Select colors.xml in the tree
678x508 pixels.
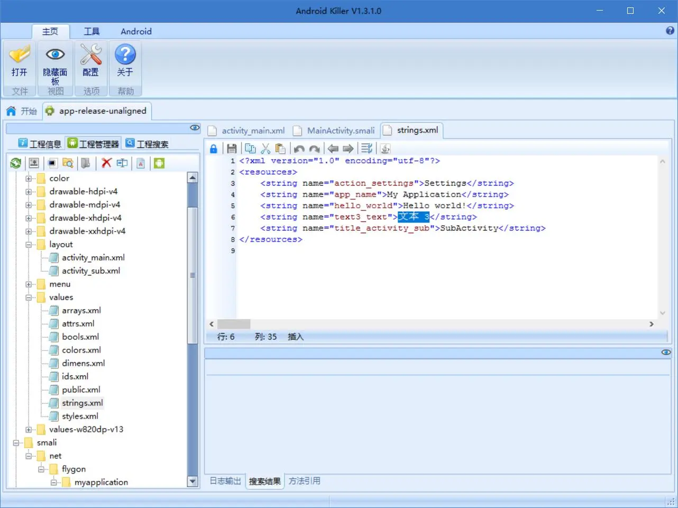click(x=81, y=350)
